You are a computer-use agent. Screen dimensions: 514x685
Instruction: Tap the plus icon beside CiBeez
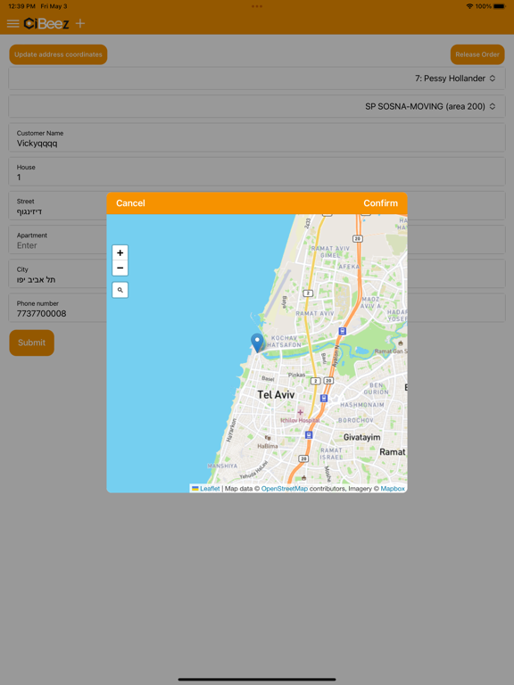tap(80, 23)
